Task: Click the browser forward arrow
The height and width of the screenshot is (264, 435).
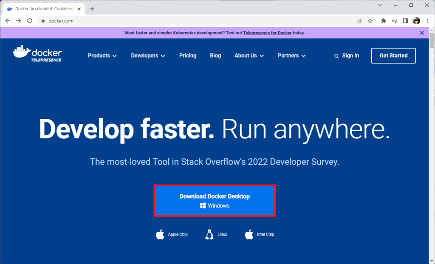Action: (x=19, y=21)
